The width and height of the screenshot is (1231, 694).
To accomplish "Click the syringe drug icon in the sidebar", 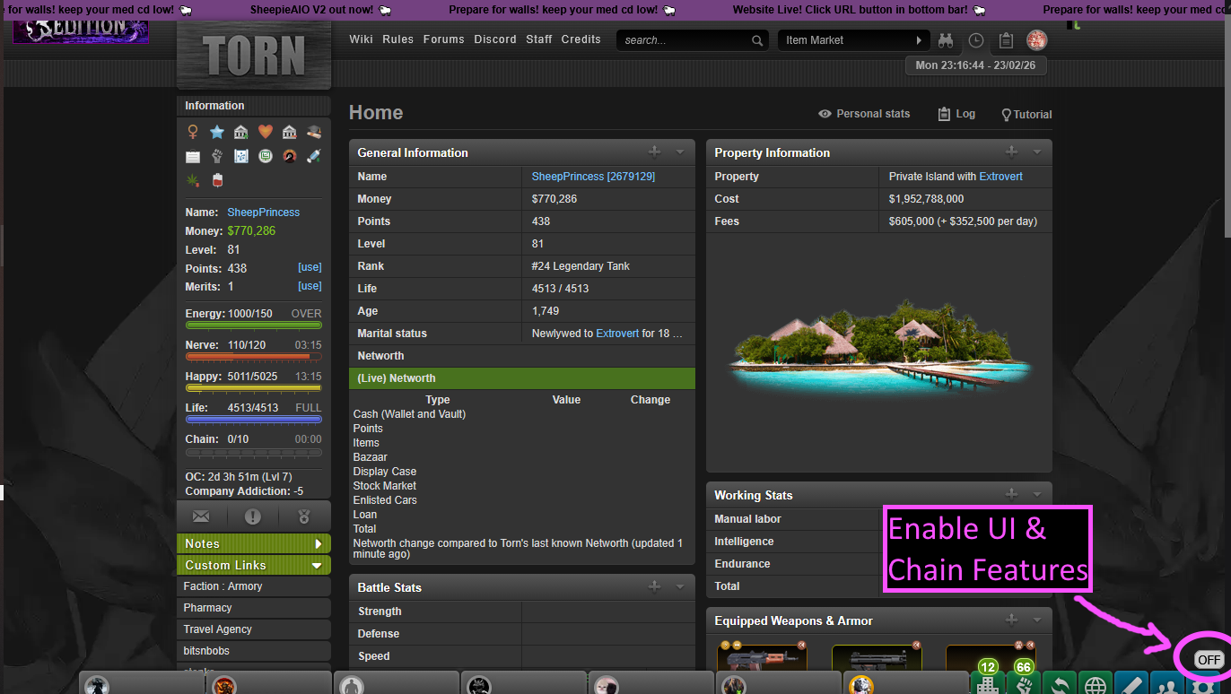I will click(x=314, y=156).
